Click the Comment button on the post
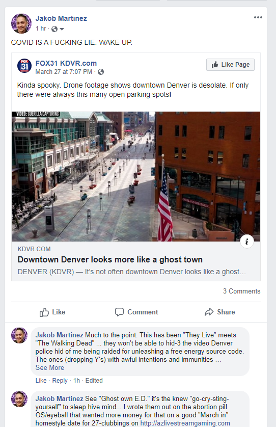The width and height of the screenshot is (276, 427). (x=136, y=312)
